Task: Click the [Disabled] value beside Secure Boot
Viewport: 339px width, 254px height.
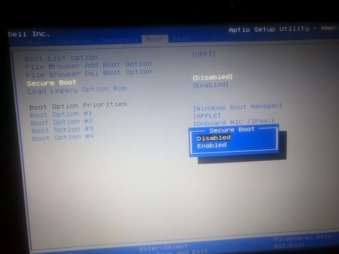Action: coord(212,77)
